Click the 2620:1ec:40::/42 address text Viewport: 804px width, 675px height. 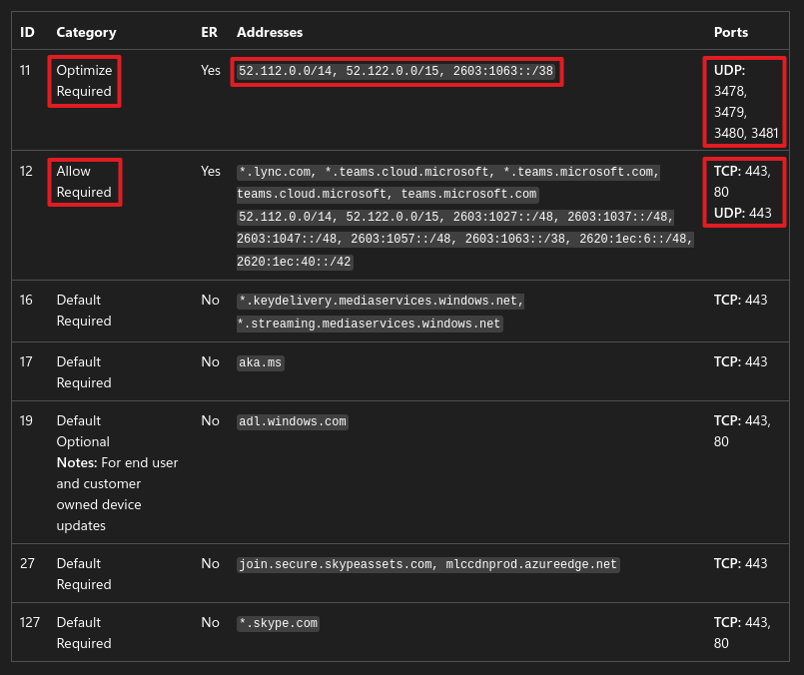(x=295, y=262)
